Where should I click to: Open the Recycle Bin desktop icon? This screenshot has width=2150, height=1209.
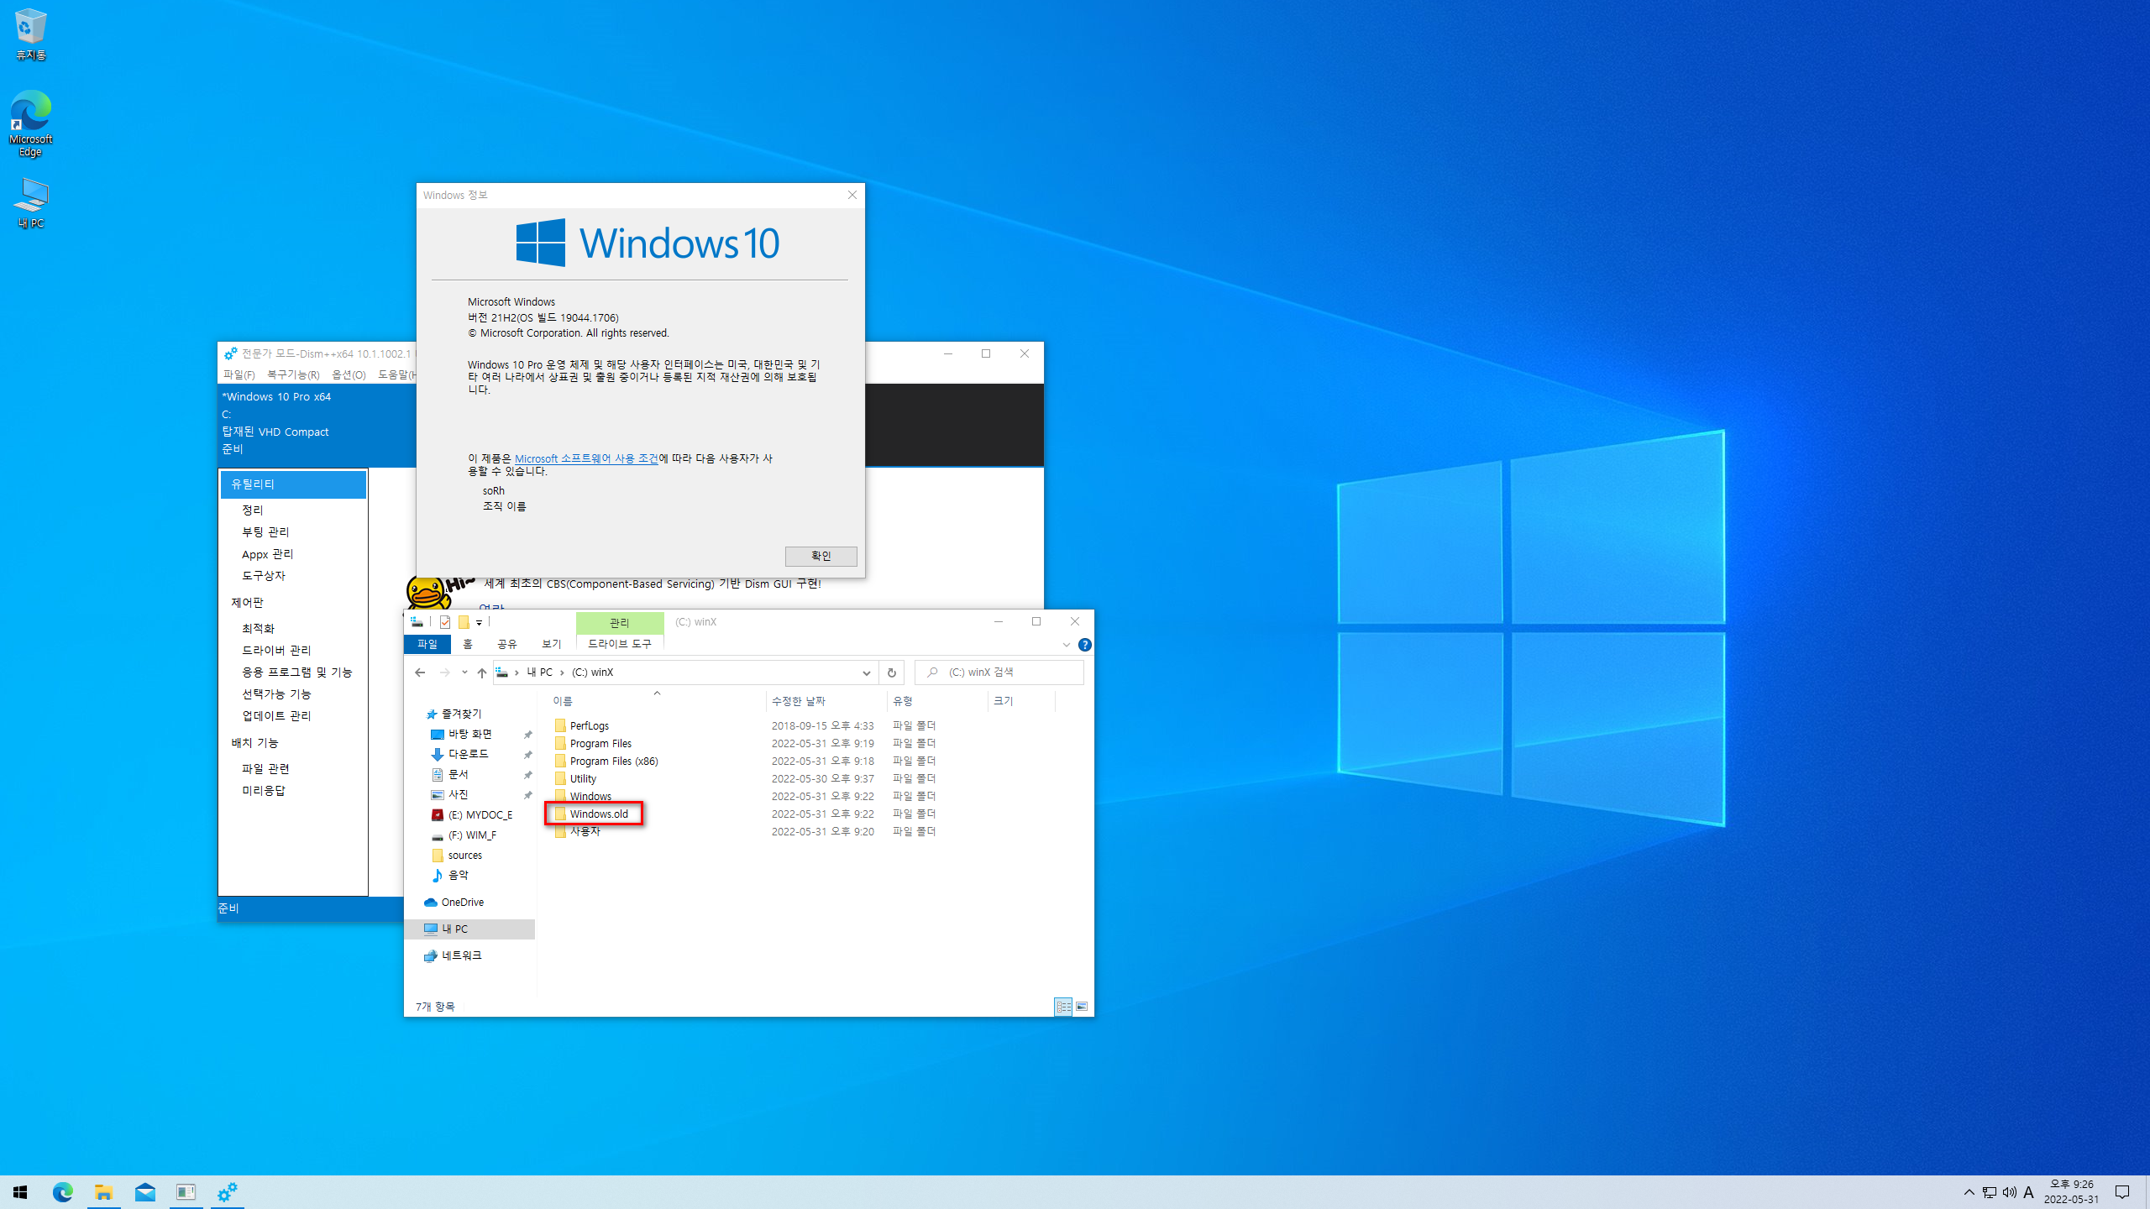[30, 34]
